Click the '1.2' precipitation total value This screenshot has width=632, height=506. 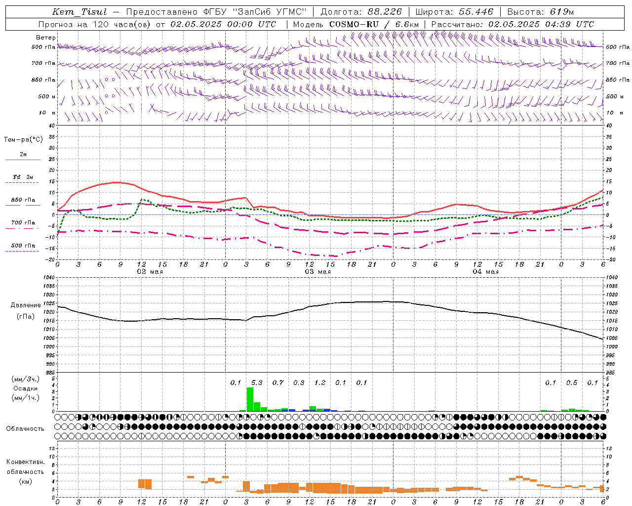(320, 383)
